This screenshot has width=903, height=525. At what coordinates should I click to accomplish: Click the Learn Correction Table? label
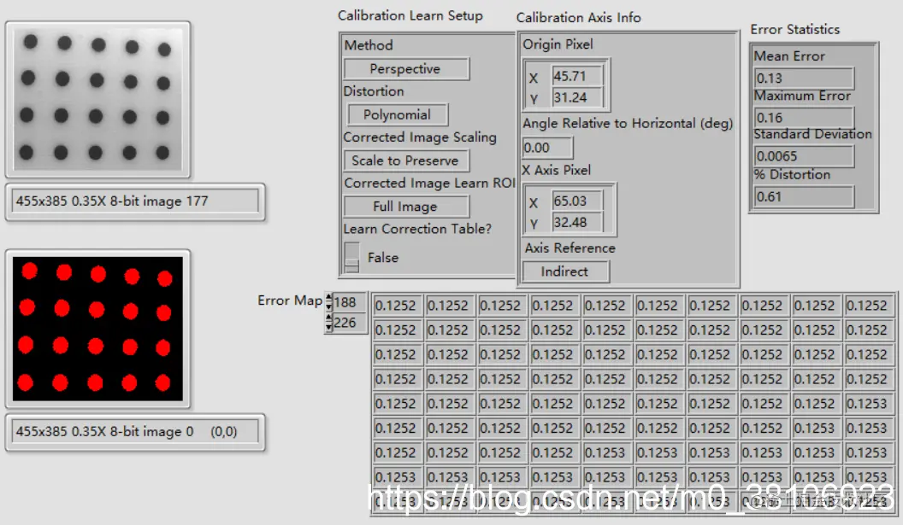pos(417,229)
